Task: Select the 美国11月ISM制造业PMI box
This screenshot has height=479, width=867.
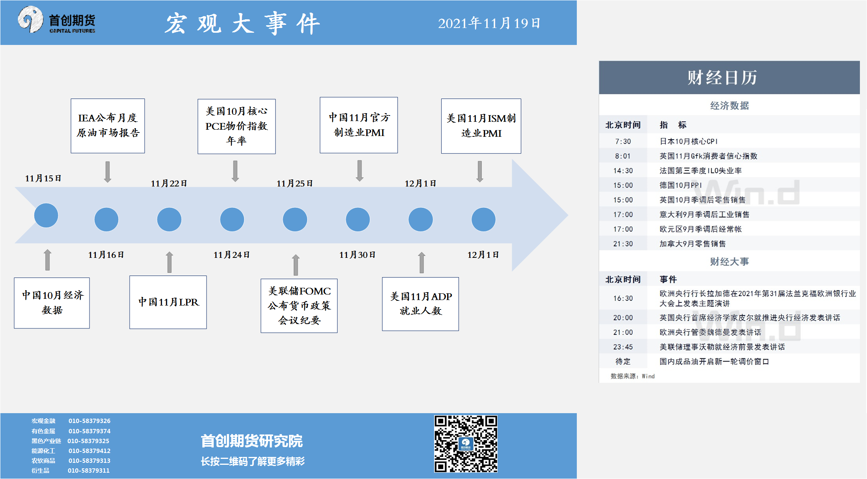Action: pyautogui.click(x=481, y=126)
